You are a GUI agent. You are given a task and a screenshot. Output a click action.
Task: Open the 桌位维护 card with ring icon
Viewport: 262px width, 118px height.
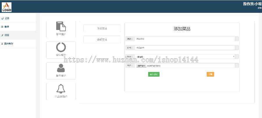[61, 50]
